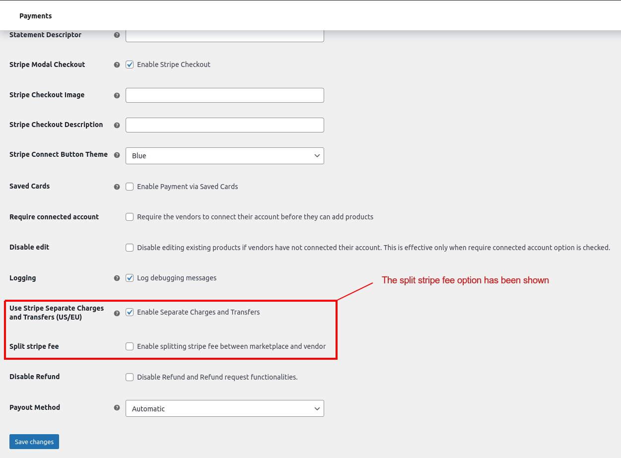Click help icon beside Statement Descriptor

pyautogui.click(x=117, y=35)
